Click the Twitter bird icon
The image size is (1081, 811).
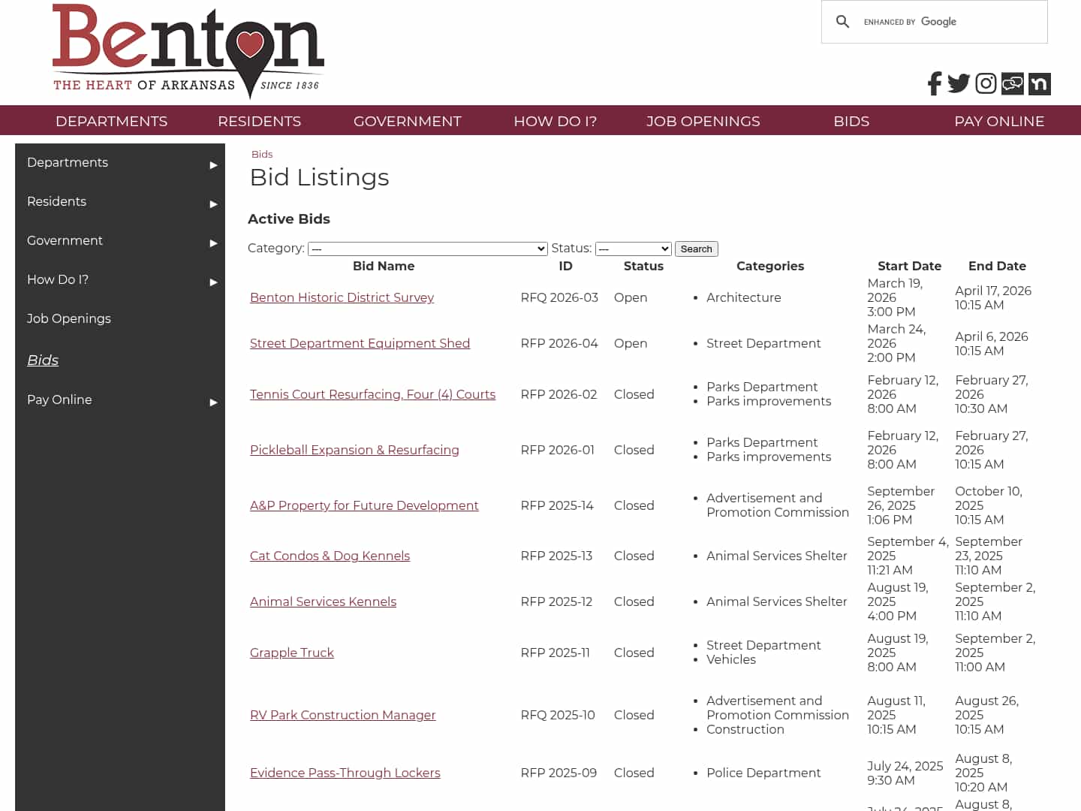click(x=959, y=83)
